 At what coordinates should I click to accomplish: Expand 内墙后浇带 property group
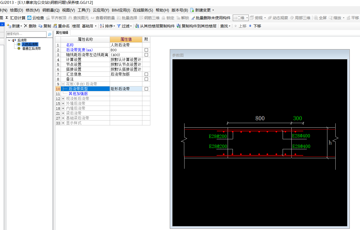click(63, 108)
